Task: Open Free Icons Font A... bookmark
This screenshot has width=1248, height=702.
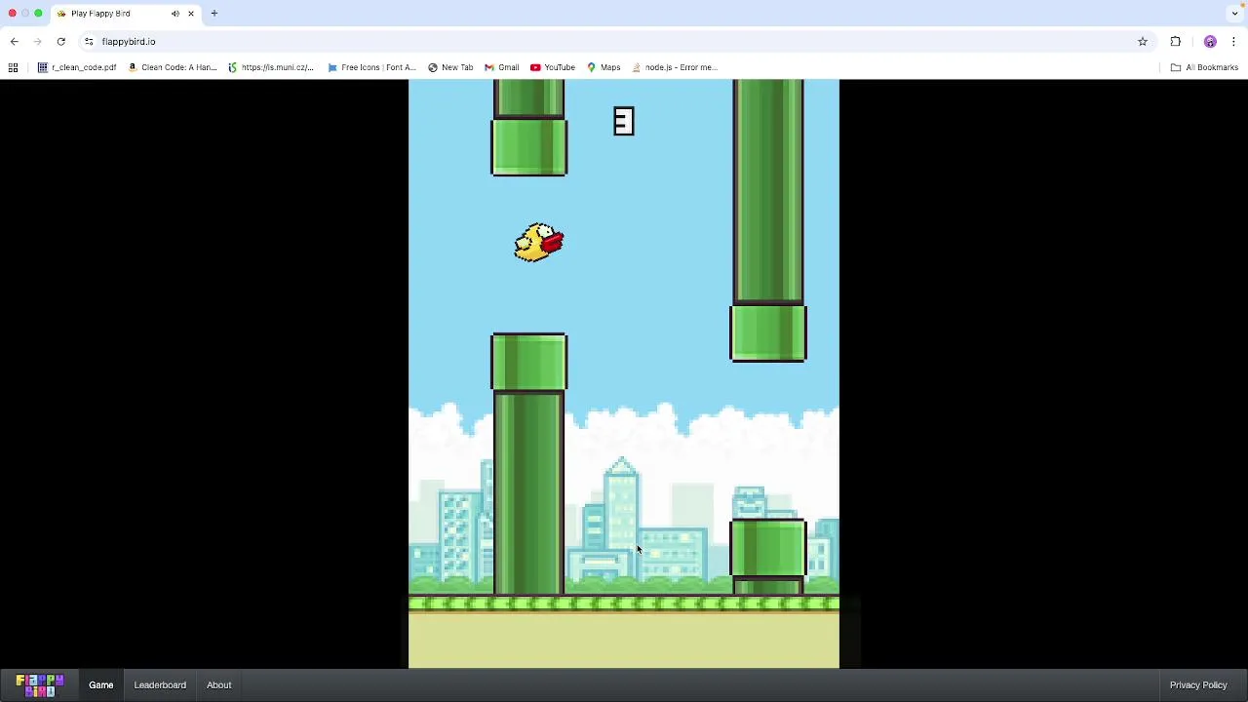Action: [371, 67]
